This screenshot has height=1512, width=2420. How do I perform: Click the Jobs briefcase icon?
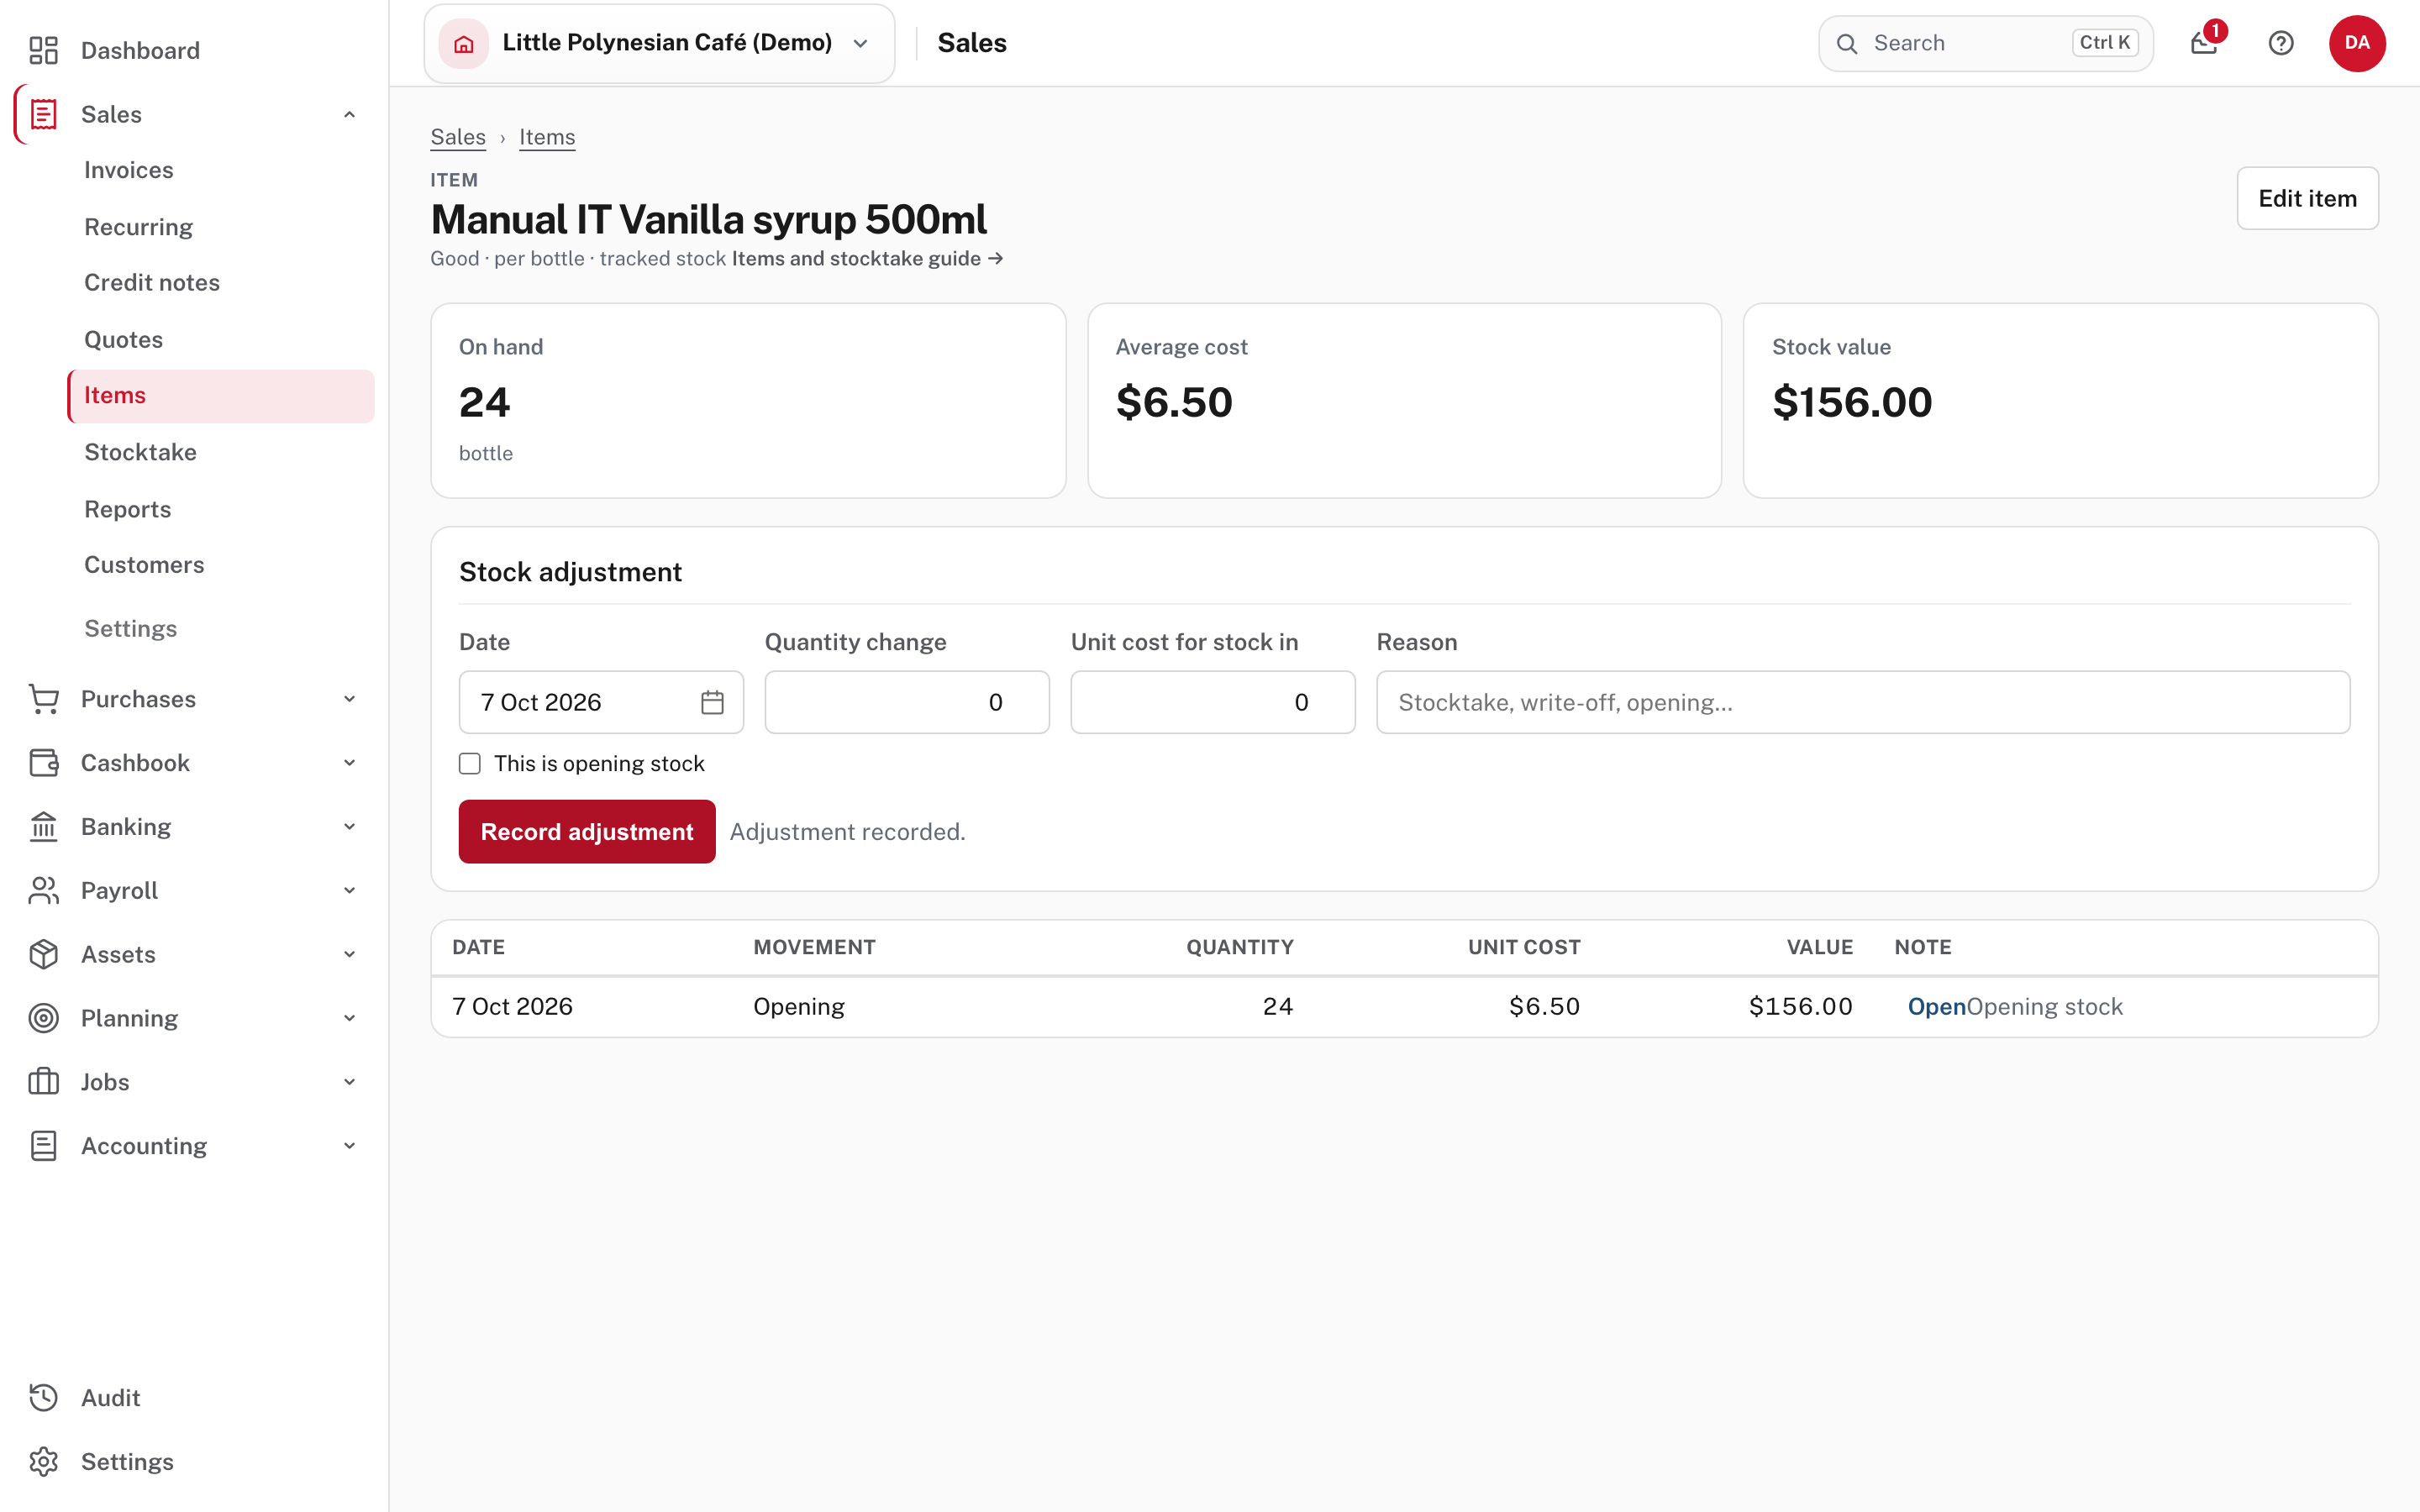pyautogui.click(x=43, y=1082)
